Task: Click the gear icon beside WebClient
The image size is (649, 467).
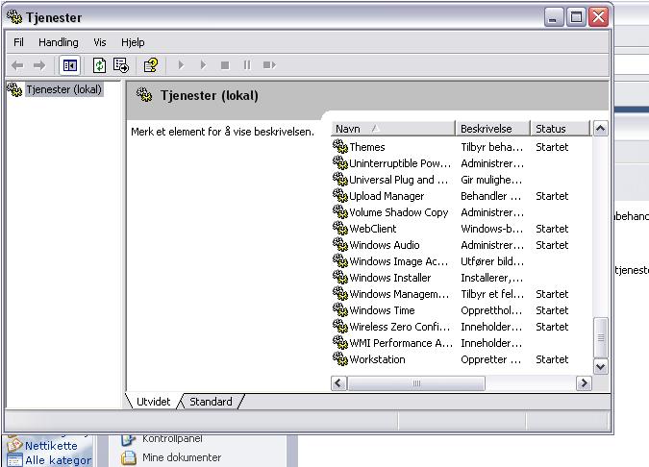Action: click(x=339, y=228)
